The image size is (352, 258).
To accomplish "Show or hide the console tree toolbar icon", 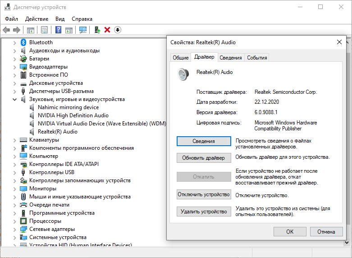I will [x=31, y=30].
